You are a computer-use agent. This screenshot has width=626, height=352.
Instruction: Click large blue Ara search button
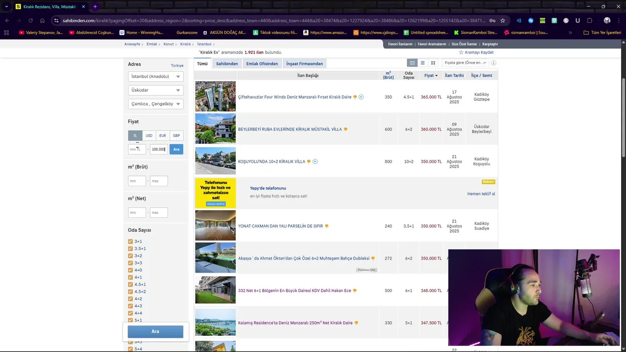[156, 331]
